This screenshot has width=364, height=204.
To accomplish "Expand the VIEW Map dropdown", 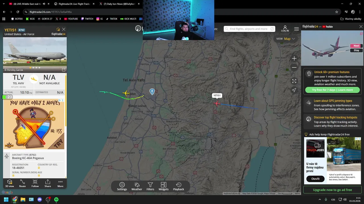I will click(x=286, y=39).
